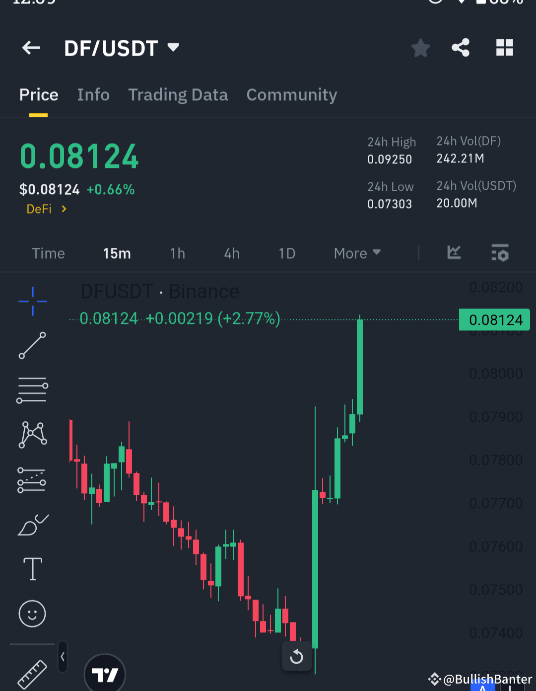
Task: Share the DF/USDT chart
Action: pos(461,48)
